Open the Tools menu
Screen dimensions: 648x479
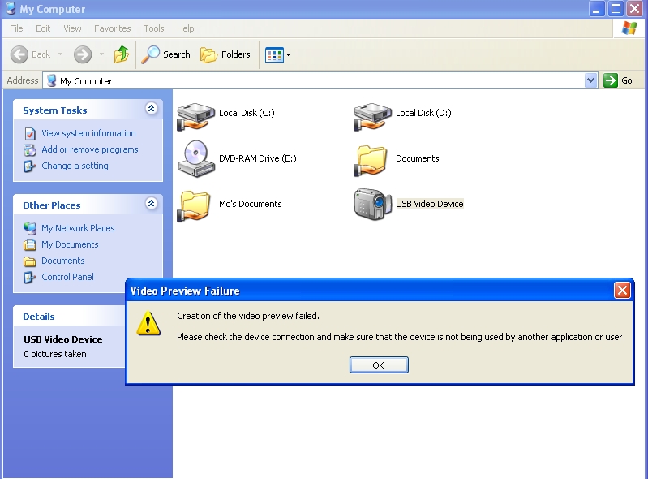point(154,28)
